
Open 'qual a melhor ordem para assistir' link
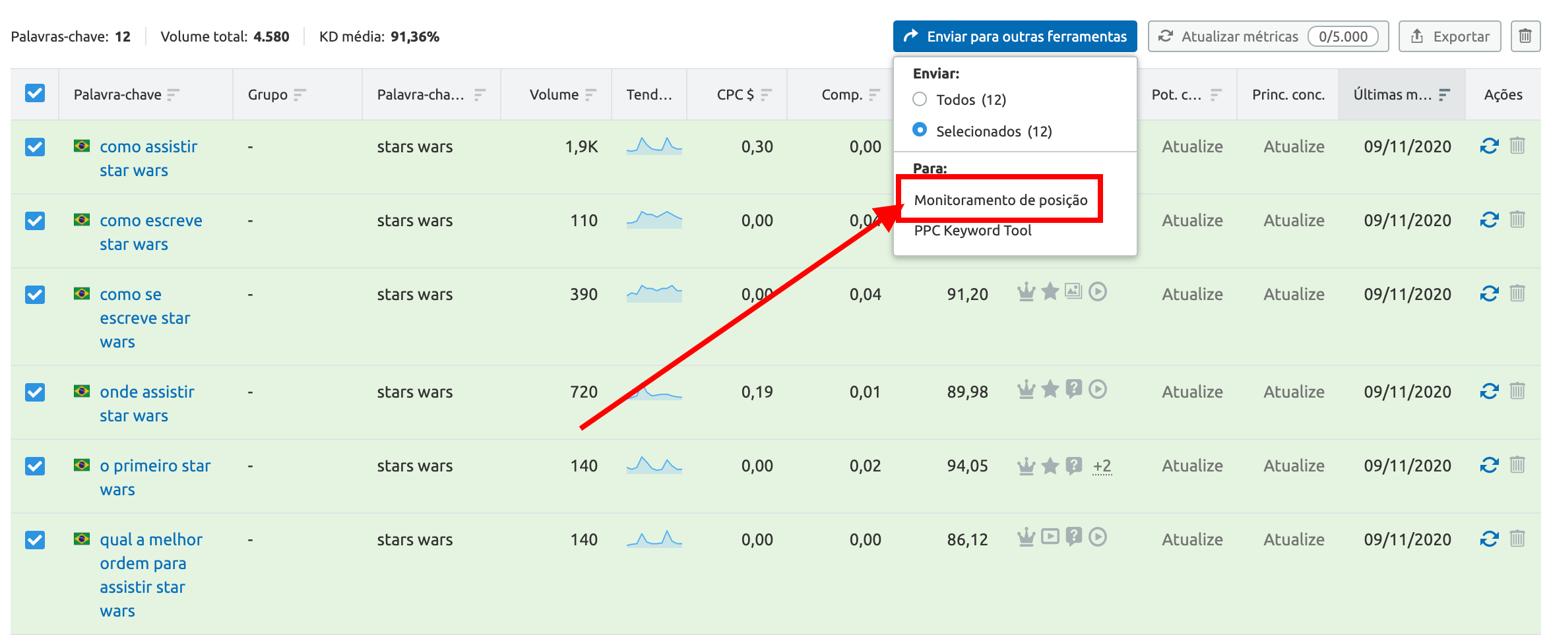click(x=151, y=575)
